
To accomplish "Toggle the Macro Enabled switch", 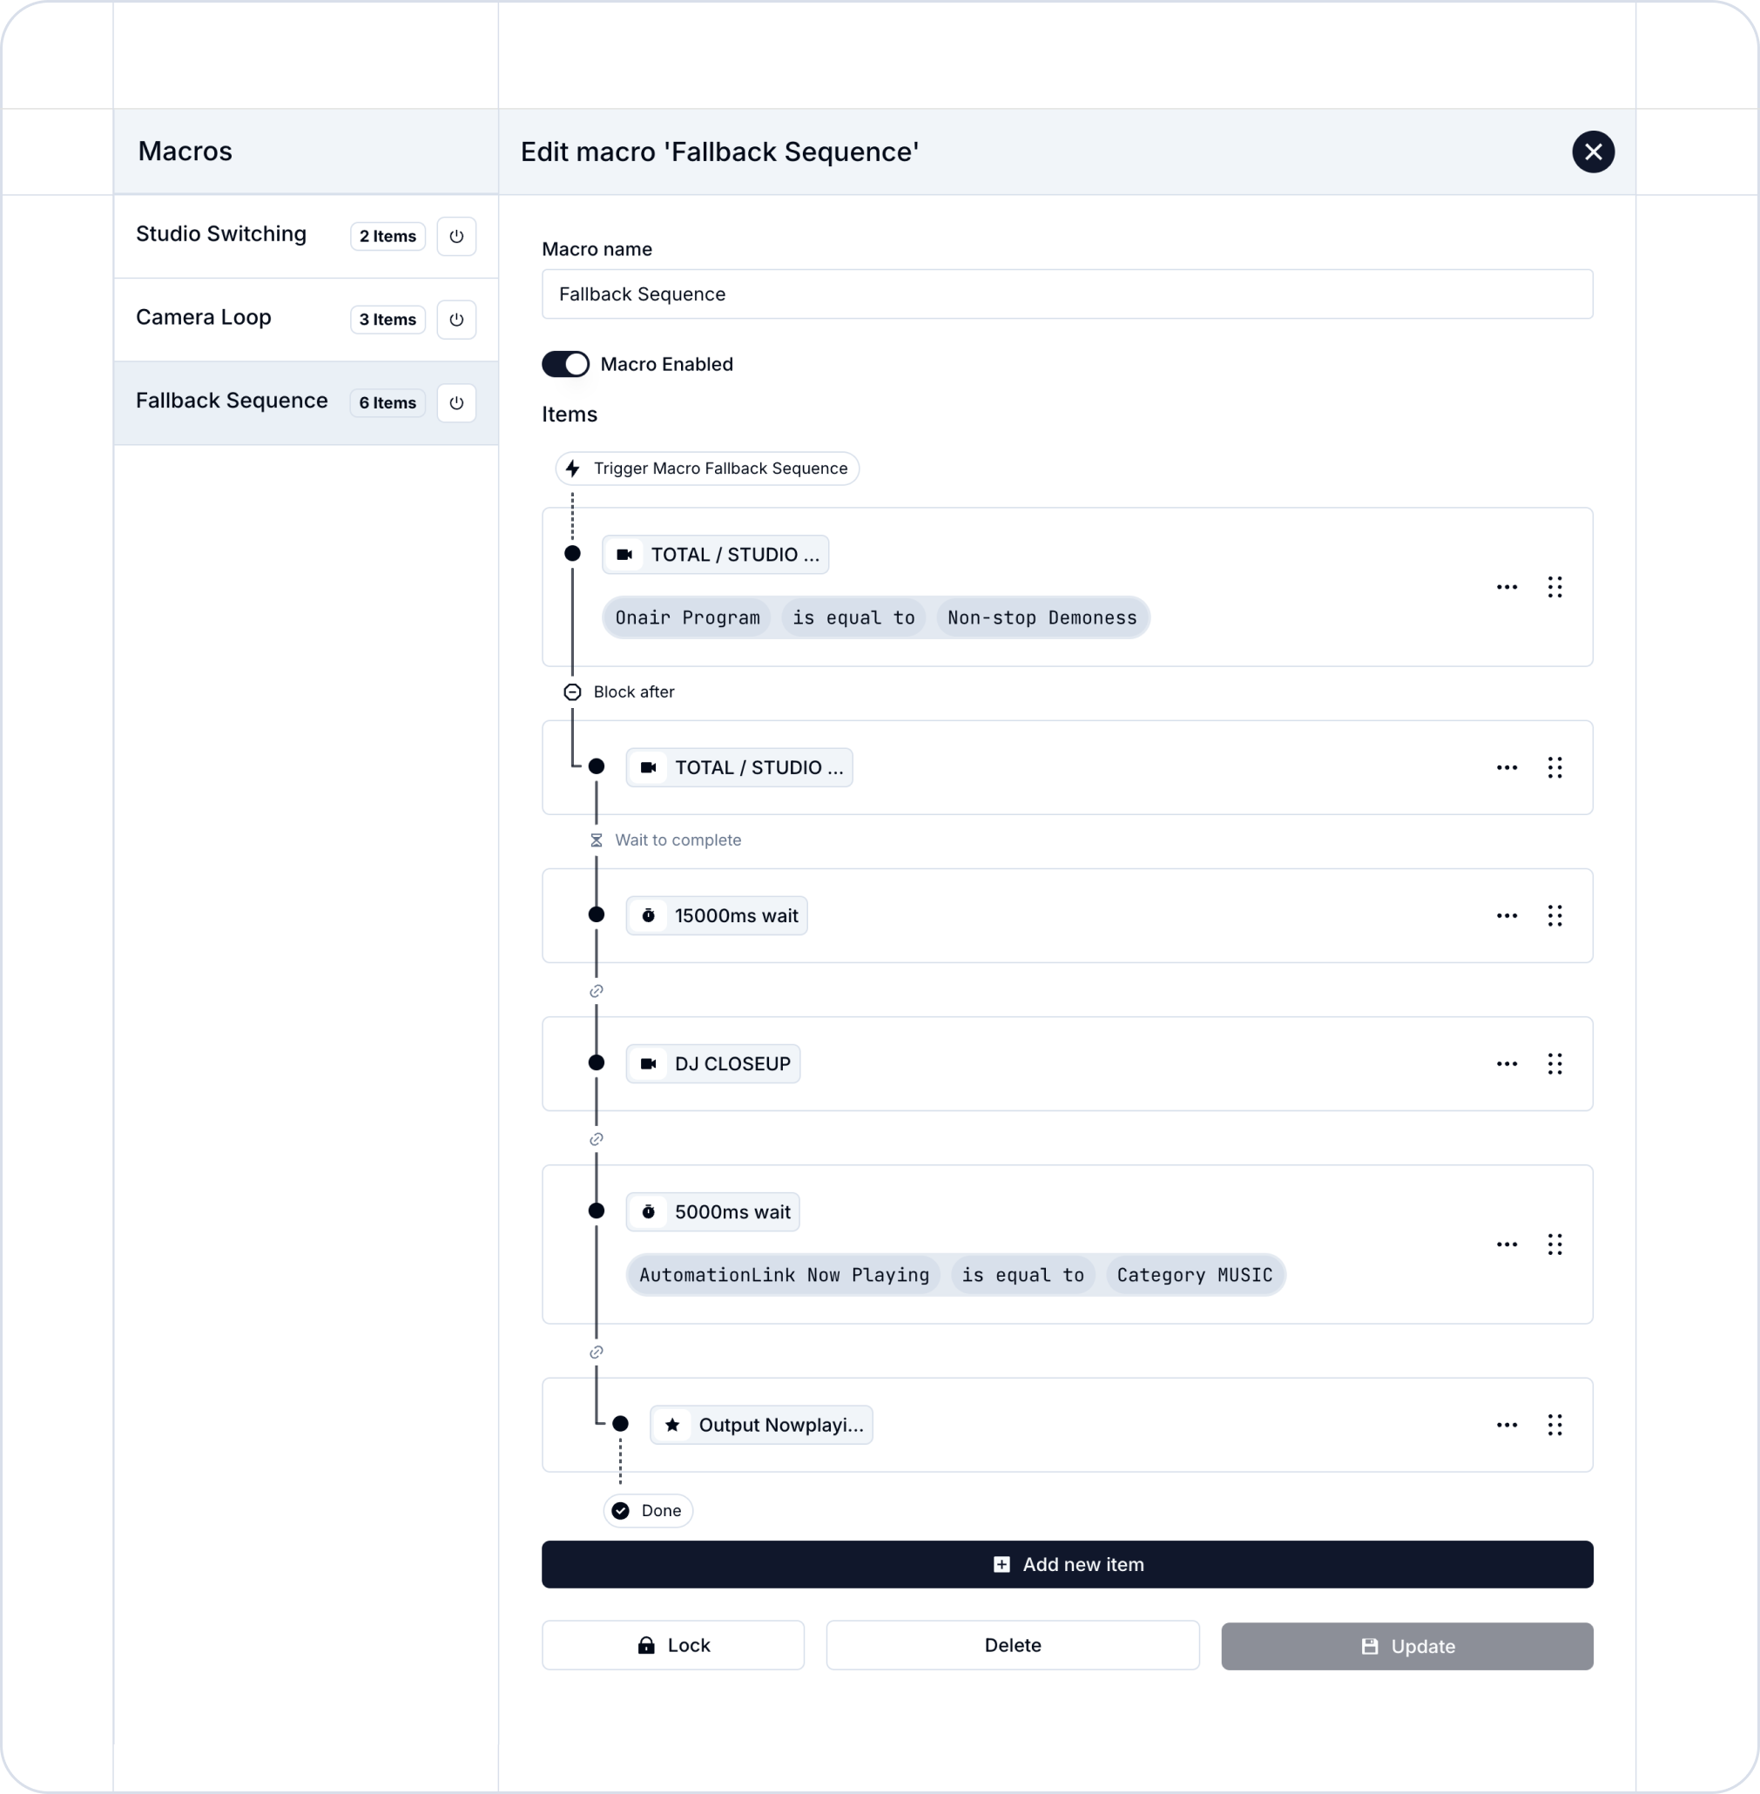I will tap(565, 364).
